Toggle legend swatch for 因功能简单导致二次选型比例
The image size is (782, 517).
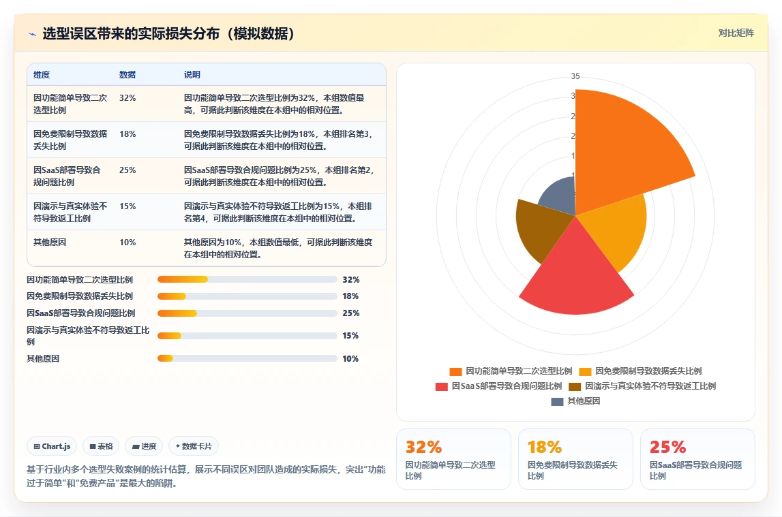tap(455, 371)
